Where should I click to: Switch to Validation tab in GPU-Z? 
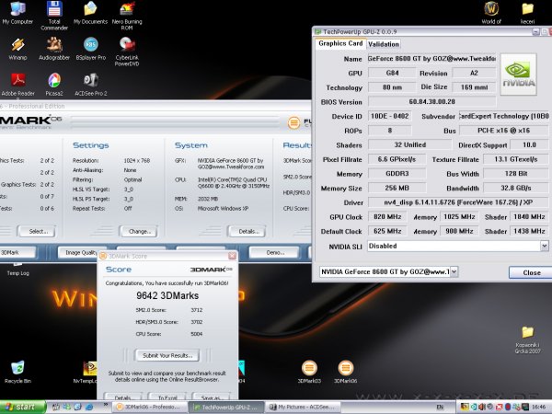coord(384,44)
